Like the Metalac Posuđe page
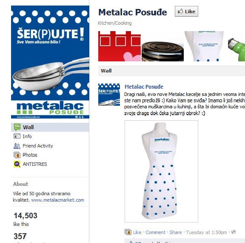 click(x=186, y=11)
